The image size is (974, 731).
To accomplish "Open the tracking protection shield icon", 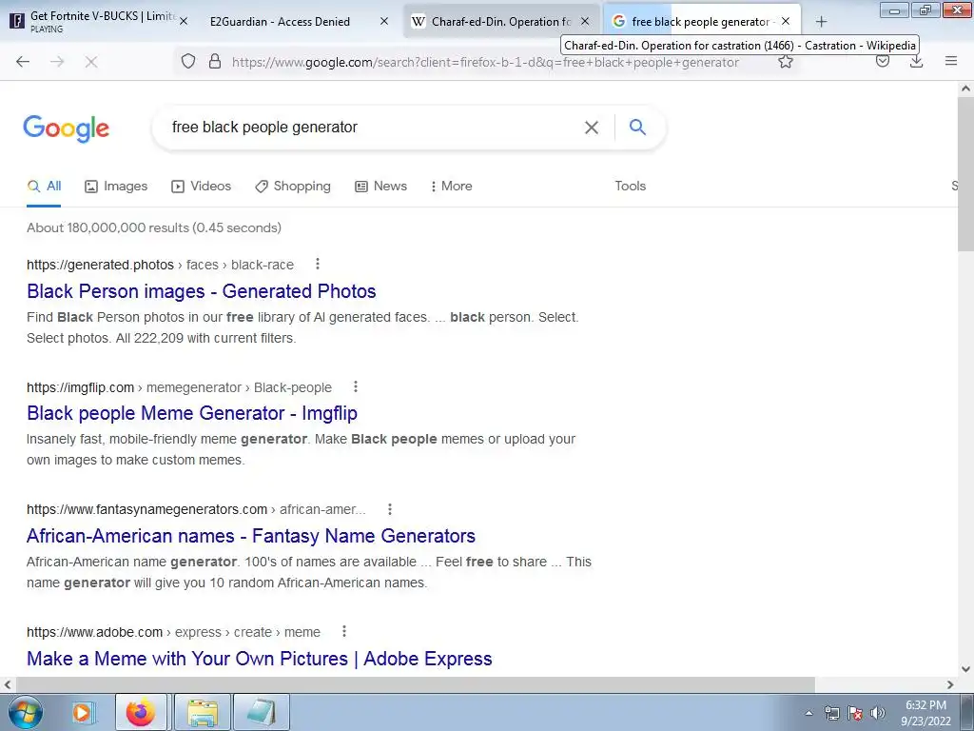I will point(188,61).
